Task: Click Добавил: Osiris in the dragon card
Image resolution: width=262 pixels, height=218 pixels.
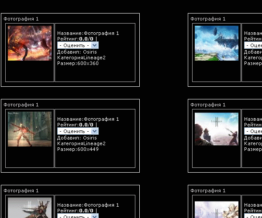Action: pos(77,52)
